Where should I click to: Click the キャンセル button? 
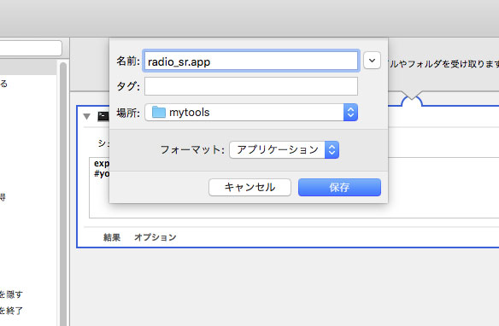coord(249,187)
